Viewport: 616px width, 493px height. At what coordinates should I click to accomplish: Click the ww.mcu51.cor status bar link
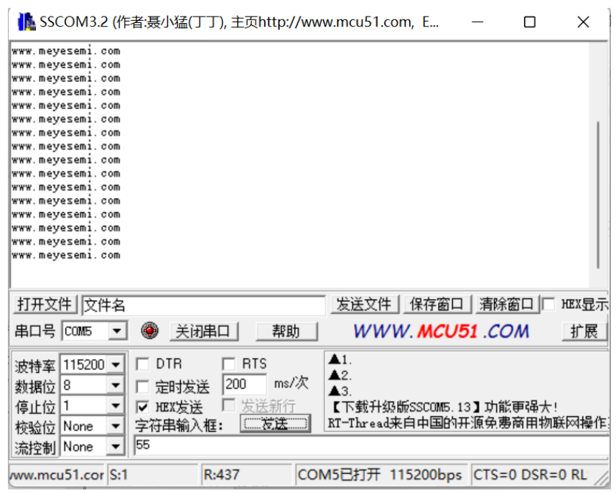click(x=57, y=475)
